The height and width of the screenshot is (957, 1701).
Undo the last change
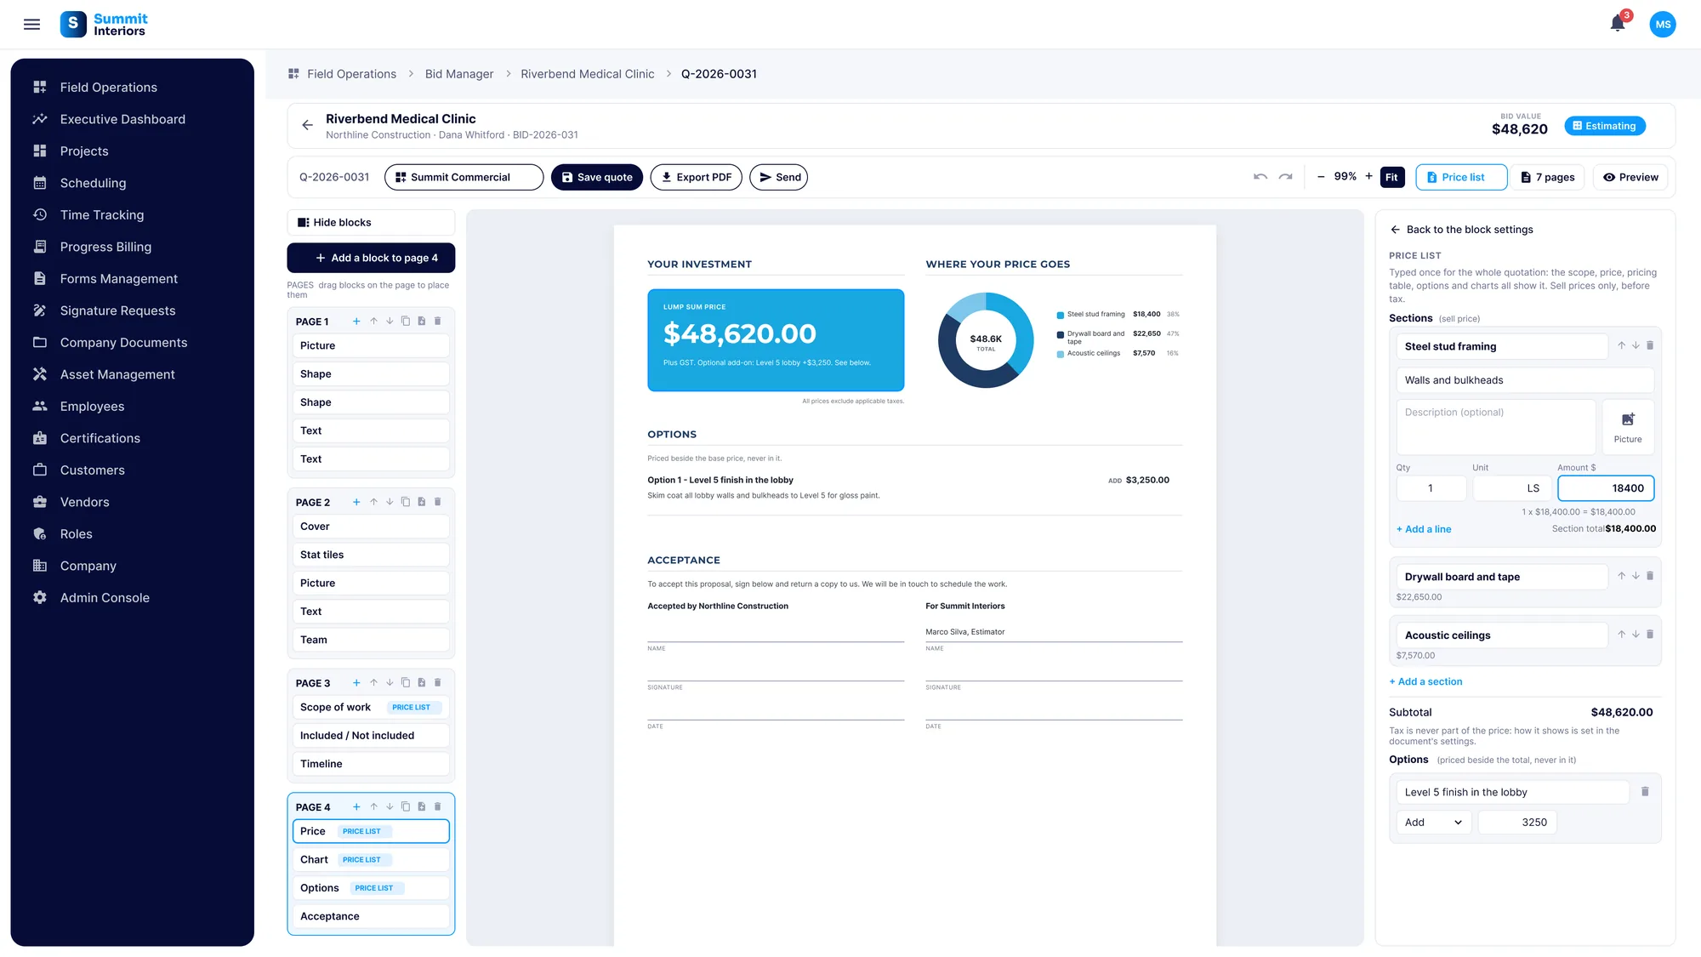point(1260,177)
